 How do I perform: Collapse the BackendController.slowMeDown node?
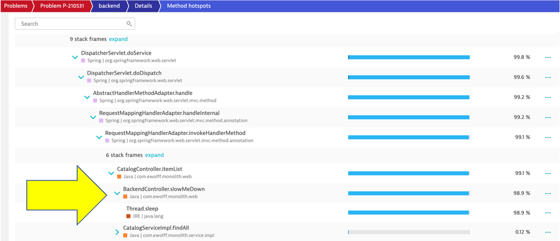coord(117,193)
